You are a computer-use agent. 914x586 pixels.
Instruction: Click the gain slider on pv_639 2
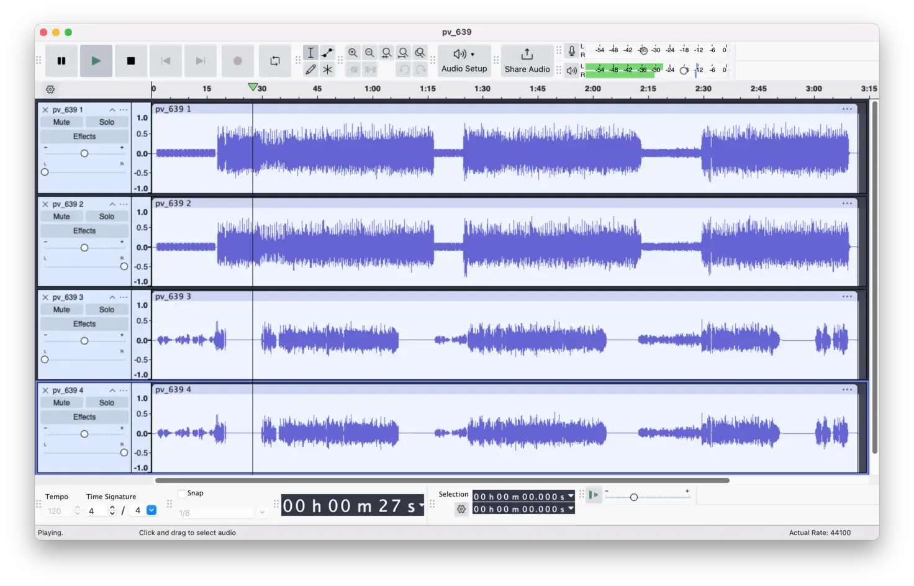tap(84, 246)
